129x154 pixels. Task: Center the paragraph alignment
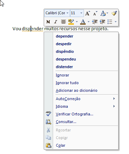point(63,22)
